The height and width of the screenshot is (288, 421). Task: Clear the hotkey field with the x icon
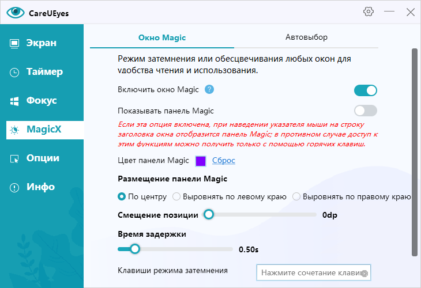click(364, 273)
